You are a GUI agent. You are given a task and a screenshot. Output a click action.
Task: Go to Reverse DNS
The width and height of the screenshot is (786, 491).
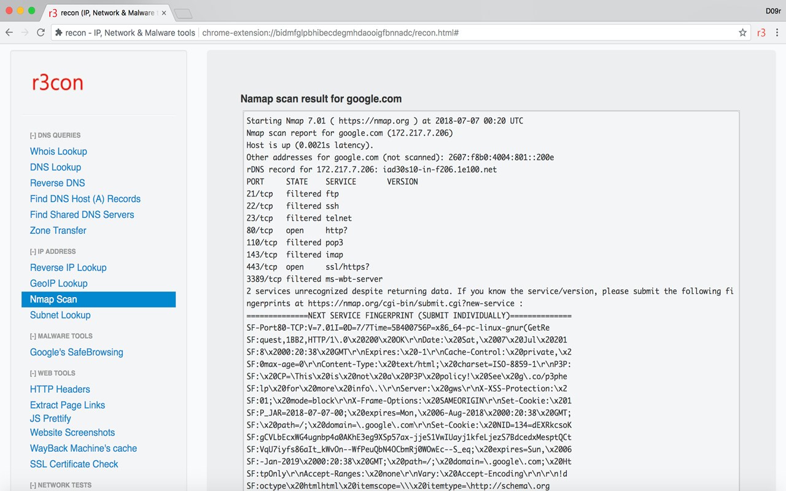tap(58, 183)
